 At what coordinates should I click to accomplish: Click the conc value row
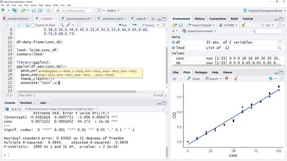click(227, 59)
